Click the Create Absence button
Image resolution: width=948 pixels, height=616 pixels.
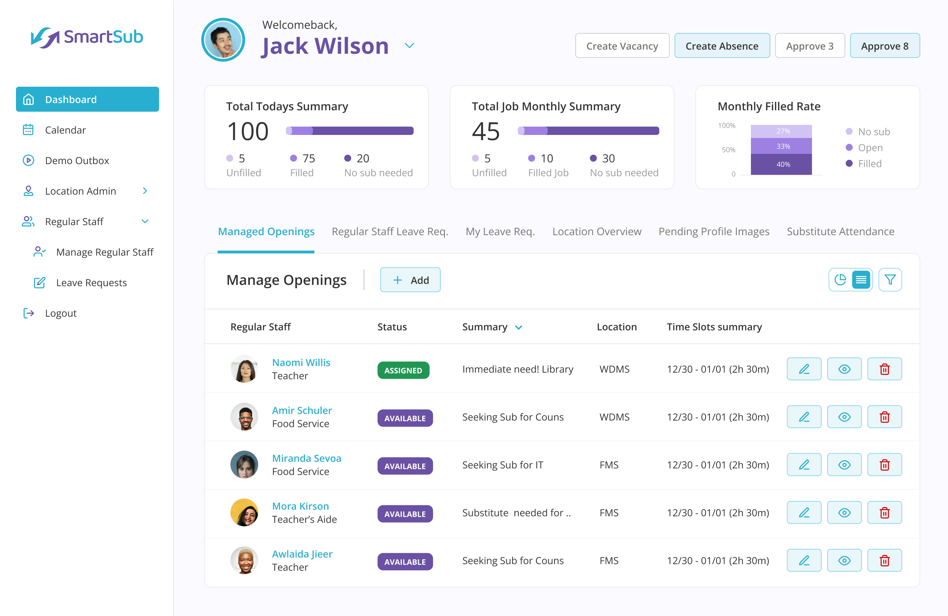[x=722, y=46]
